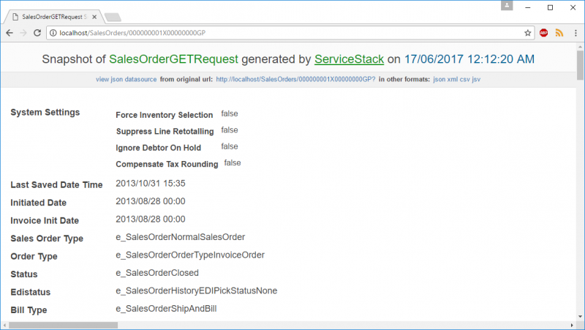The height and width of the screenshot is (330, 585).
Task: Click the site info icon in address bar
Action: click(x=53, y=33)
